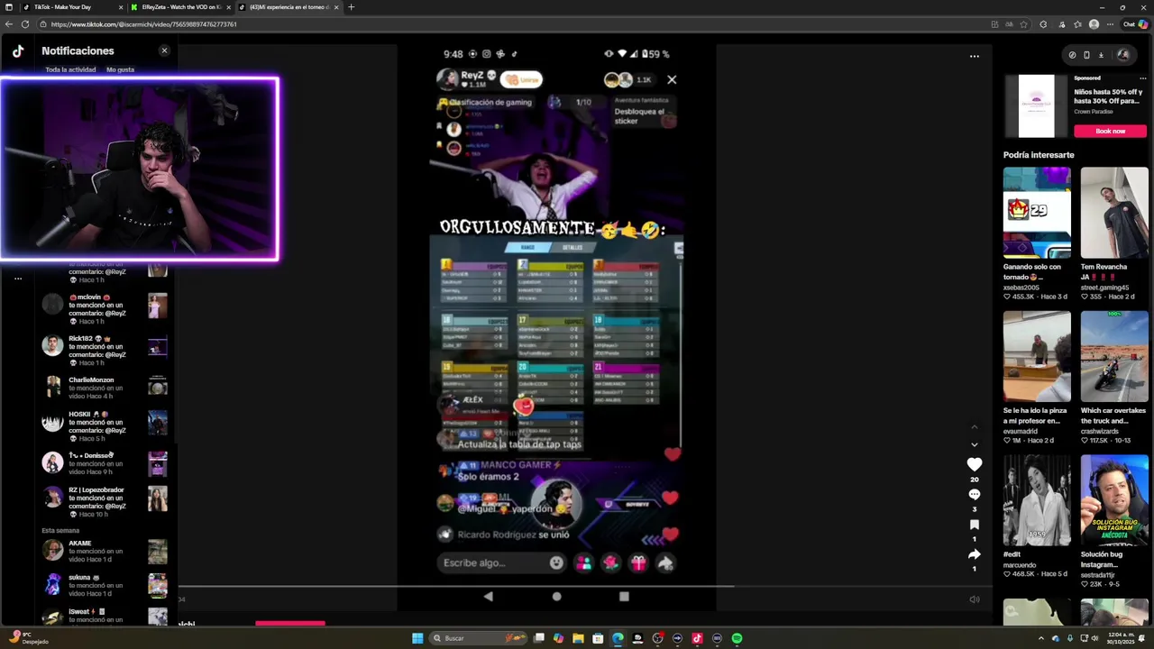Viewport: 1154px width, 649px height.
Task: Click the TikTok logo in the sidebar
Action: (x=18, y=51)
